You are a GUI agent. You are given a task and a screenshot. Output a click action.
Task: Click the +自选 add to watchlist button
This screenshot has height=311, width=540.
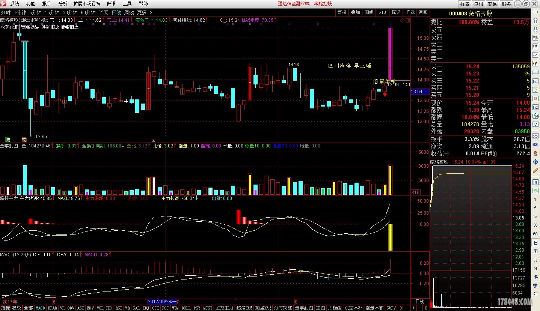coord(409,12)
